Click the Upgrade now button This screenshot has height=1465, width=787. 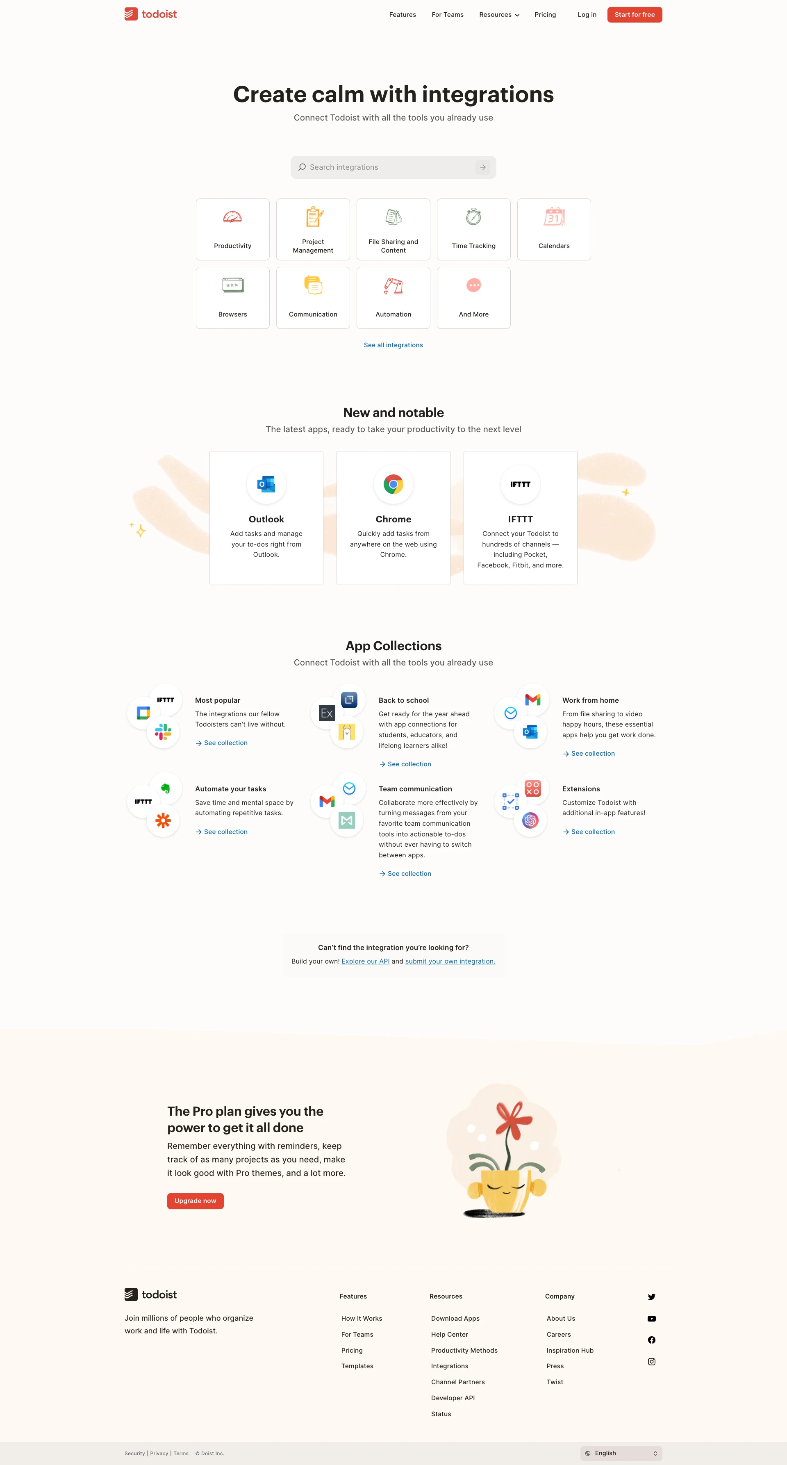coord(195,1201)
